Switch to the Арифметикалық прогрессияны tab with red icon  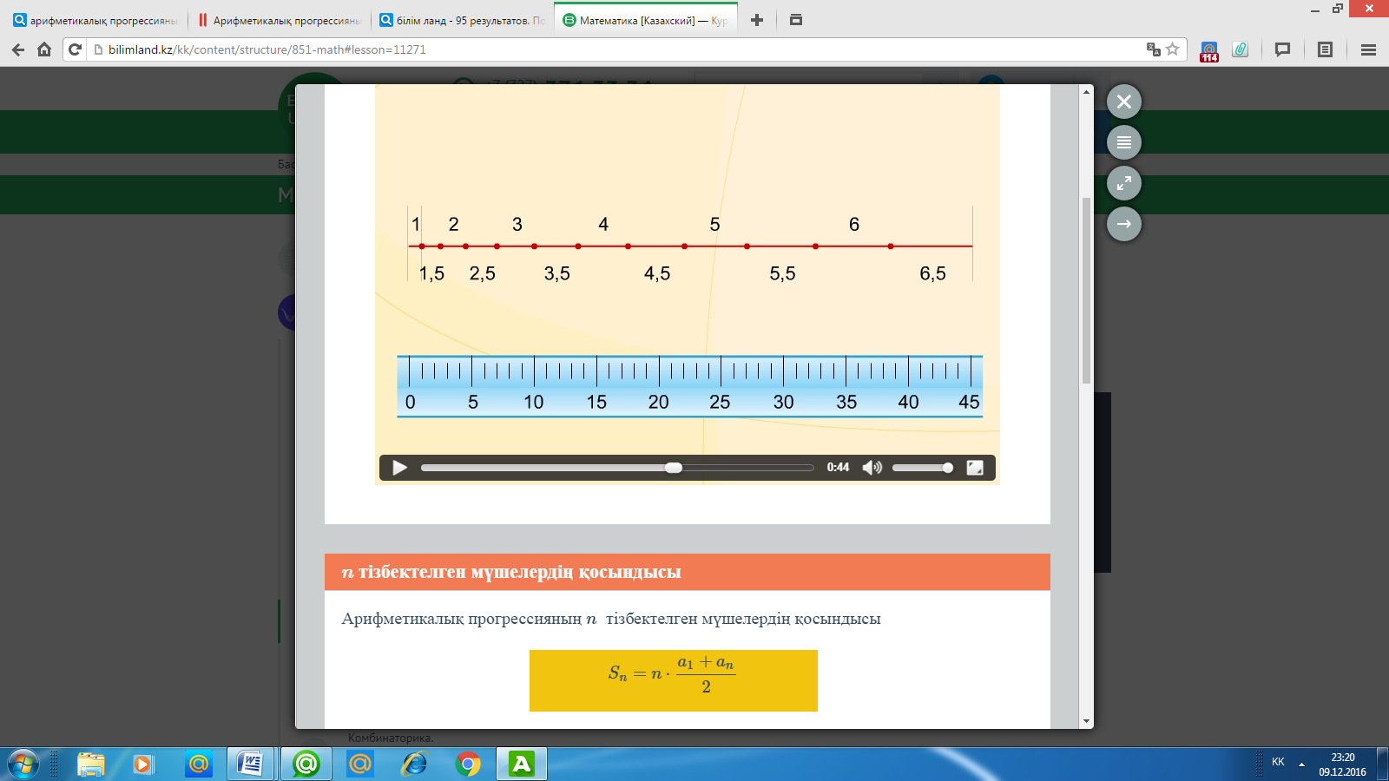point(280,20)
